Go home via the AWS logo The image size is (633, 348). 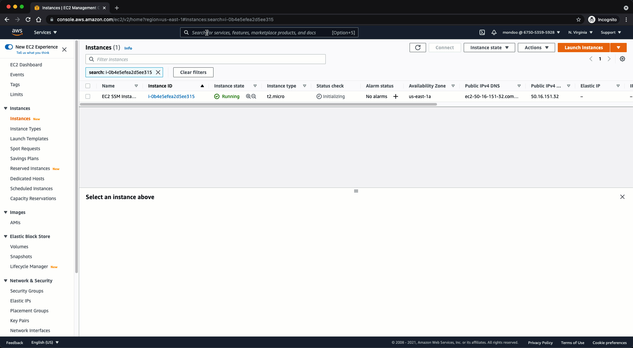click(x=17, y=32)
